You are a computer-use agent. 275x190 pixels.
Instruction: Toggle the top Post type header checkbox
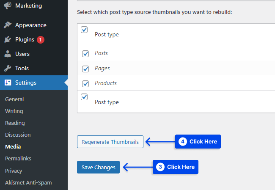84,30
